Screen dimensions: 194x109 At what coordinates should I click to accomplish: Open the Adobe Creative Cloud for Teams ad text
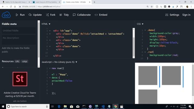coord(20,94)
